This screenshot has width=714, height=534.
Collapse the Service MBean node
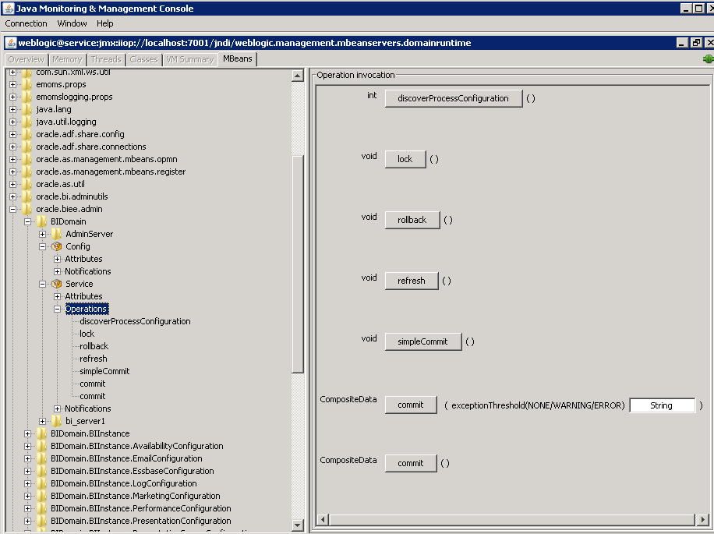(42, 284)
